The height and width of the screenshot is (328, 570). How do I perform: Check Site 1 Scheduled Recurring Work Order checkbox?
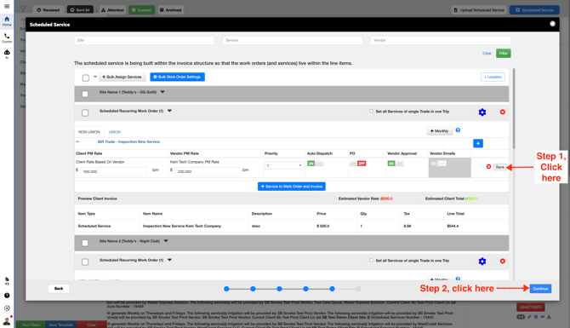click(x=85, y=112)
